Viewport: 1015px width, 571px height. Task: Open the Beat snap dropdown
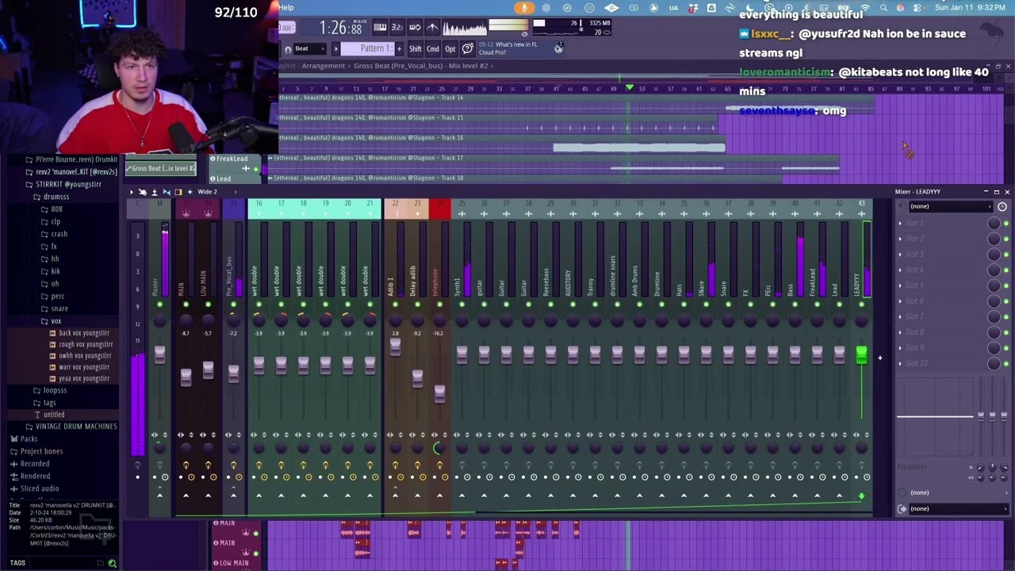[x=309, y=49]
